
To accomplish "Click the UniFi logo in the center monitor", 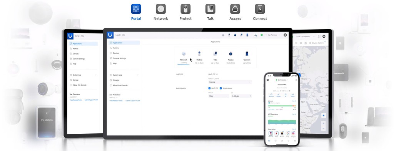I will click(x=110, y=35).
